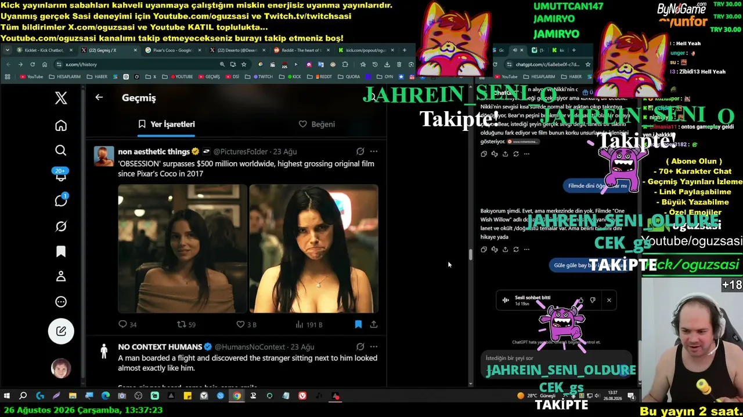The image size is (743, 417).
Task: Repost the OBSESSION post with 59 reposts
Action: (186, 324)
